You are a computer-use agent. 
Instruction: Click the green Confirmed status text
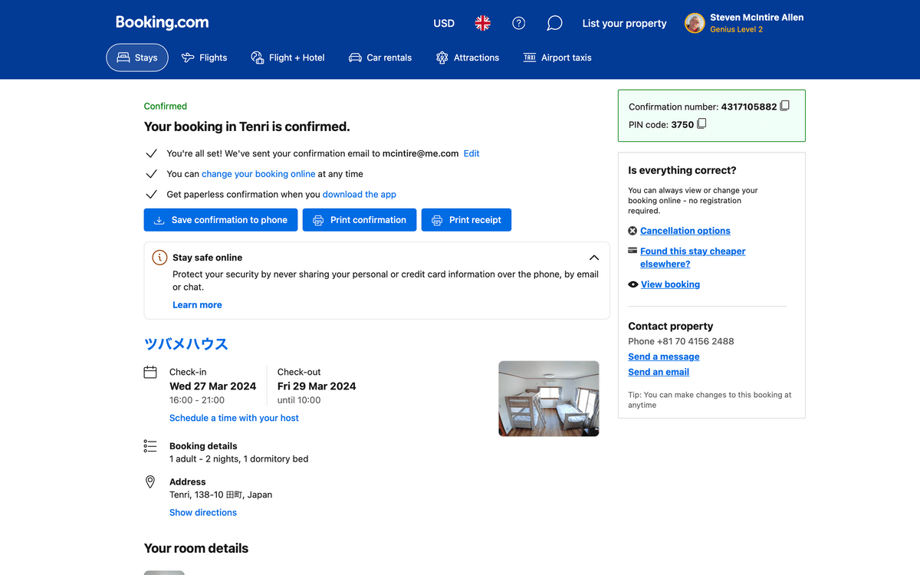(166, 107)
